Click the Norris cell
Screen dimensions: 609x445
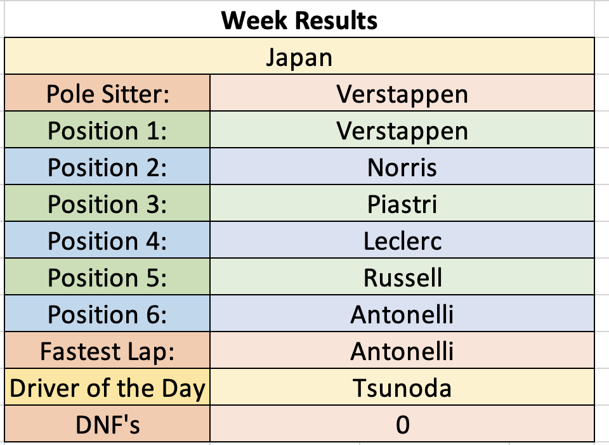pos(402,167)
